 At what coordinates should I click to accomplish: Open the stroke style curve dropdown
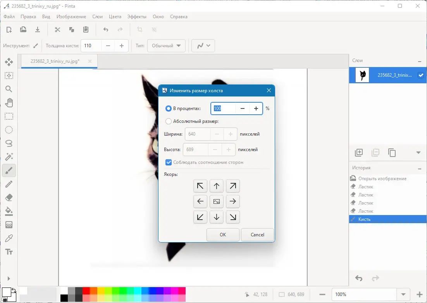click(203, 46)
